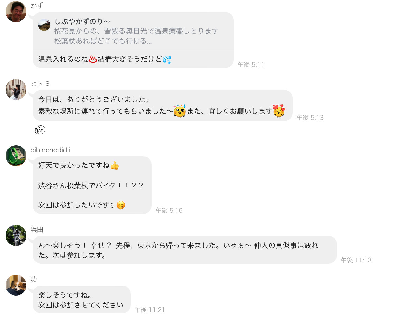Open bibinchodidii's green phone avatar
Viewport: 398px width, 321px height.
(x=16, y=156)
